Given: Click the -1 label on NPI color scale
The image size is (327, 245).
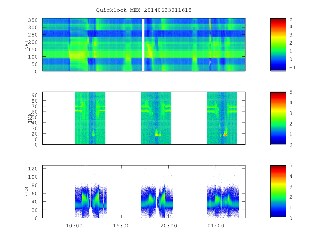Looking at the screenshot, I should tap(292, 68).
